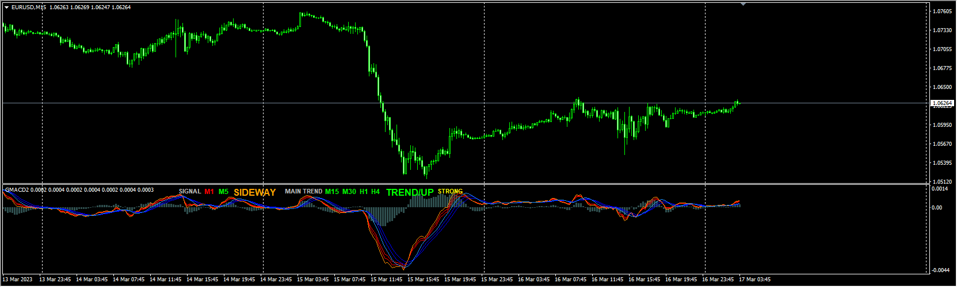Click the yellow STRONG label
Image resolution: width=957 pixels, height=287 pixels.
[450, 192]
